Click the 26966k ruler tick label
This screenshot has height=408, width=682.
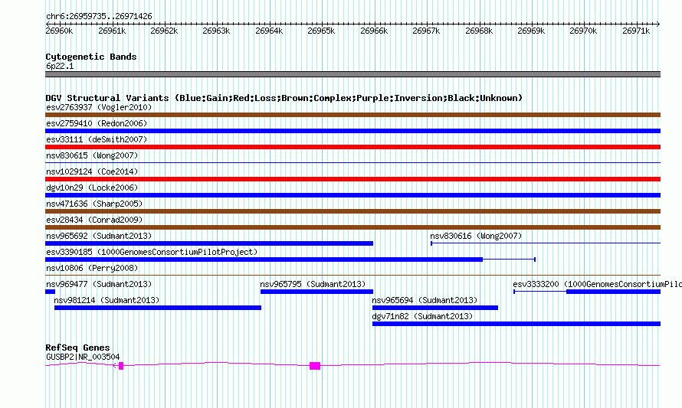pos(374,31)
